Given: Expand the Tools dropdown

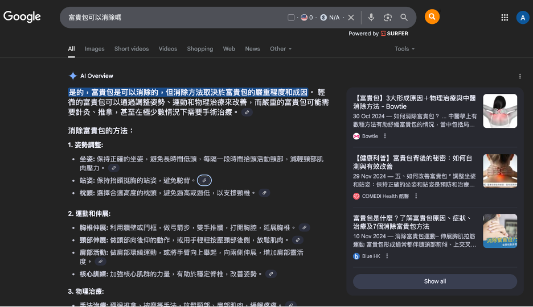Looking at the screenshot, I should (405, 49).
